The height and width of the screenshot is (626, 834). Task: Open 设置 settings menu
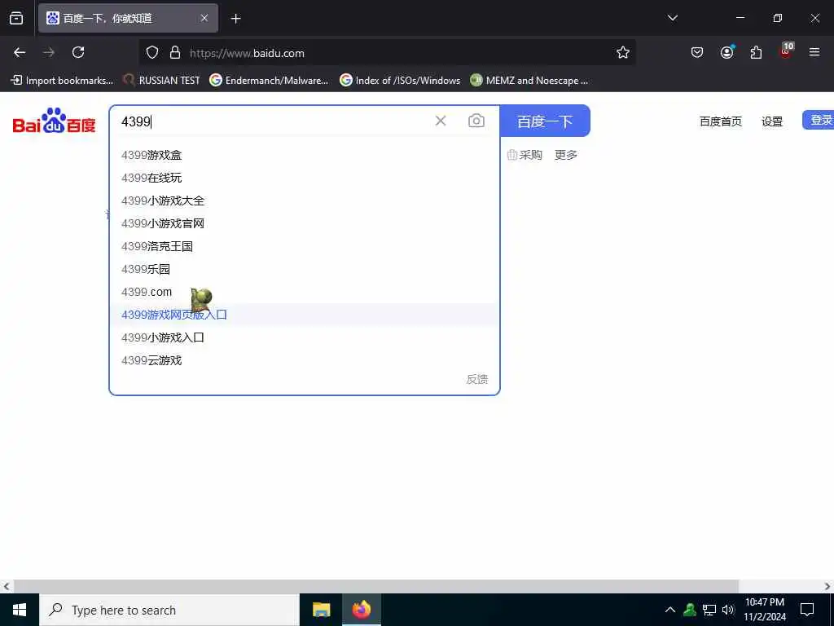point(772,121)
